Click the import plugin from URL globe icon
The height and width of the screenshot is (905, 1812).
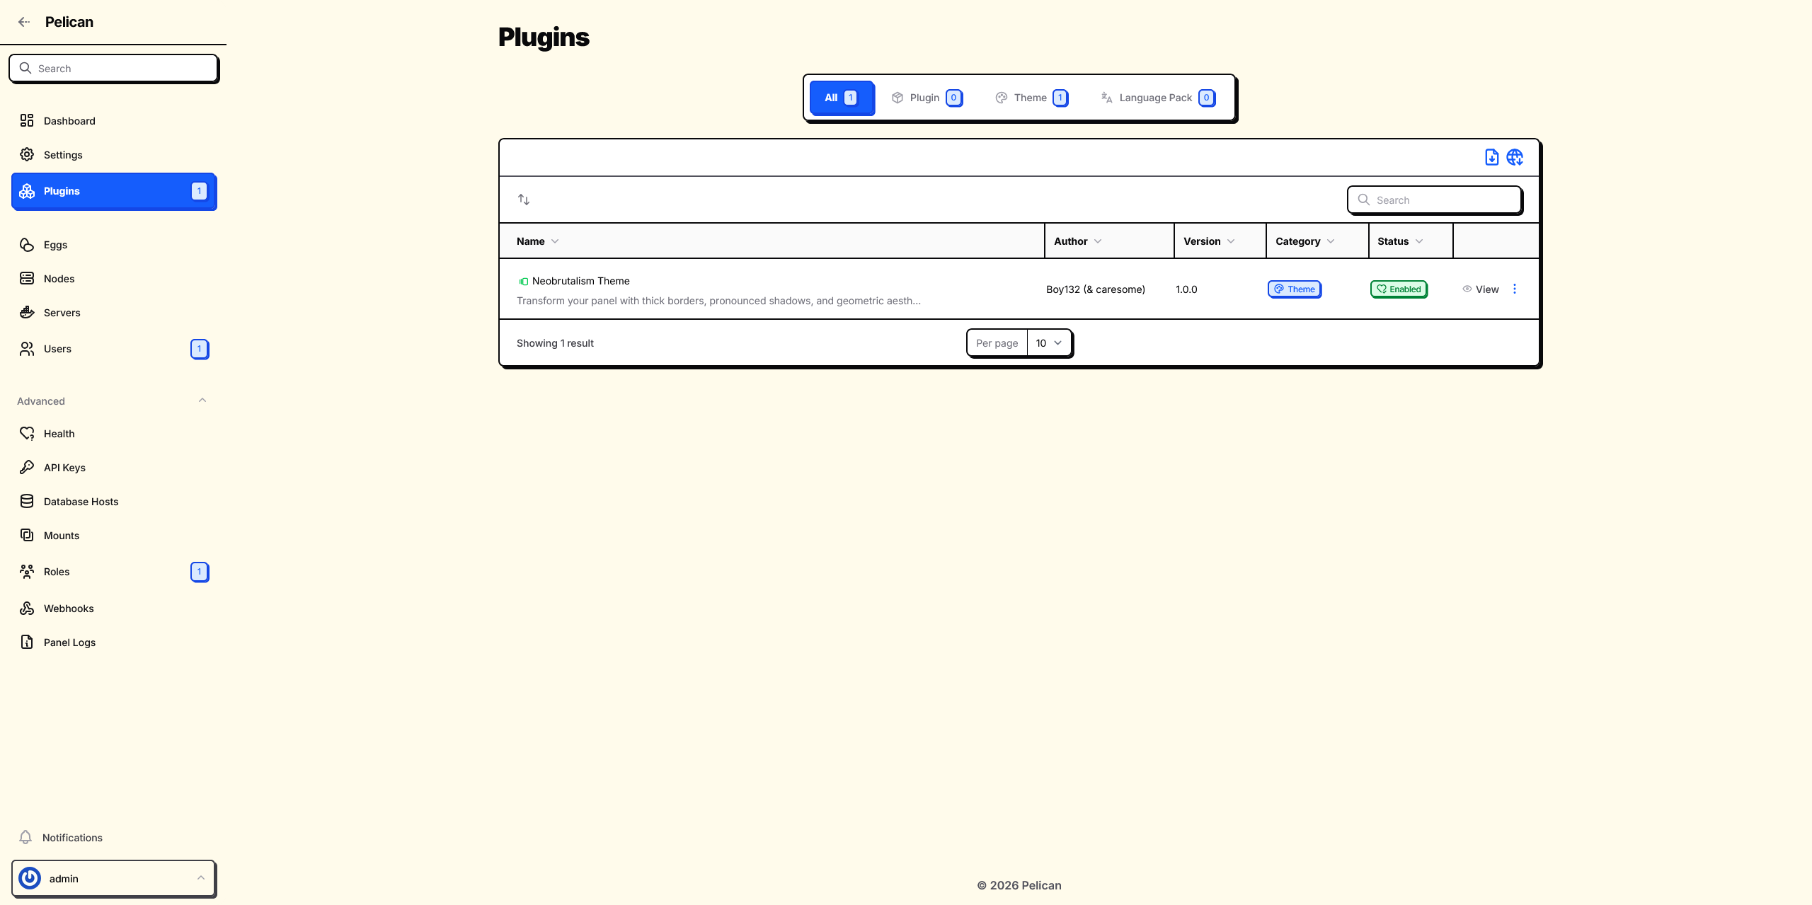[1515, 157]
